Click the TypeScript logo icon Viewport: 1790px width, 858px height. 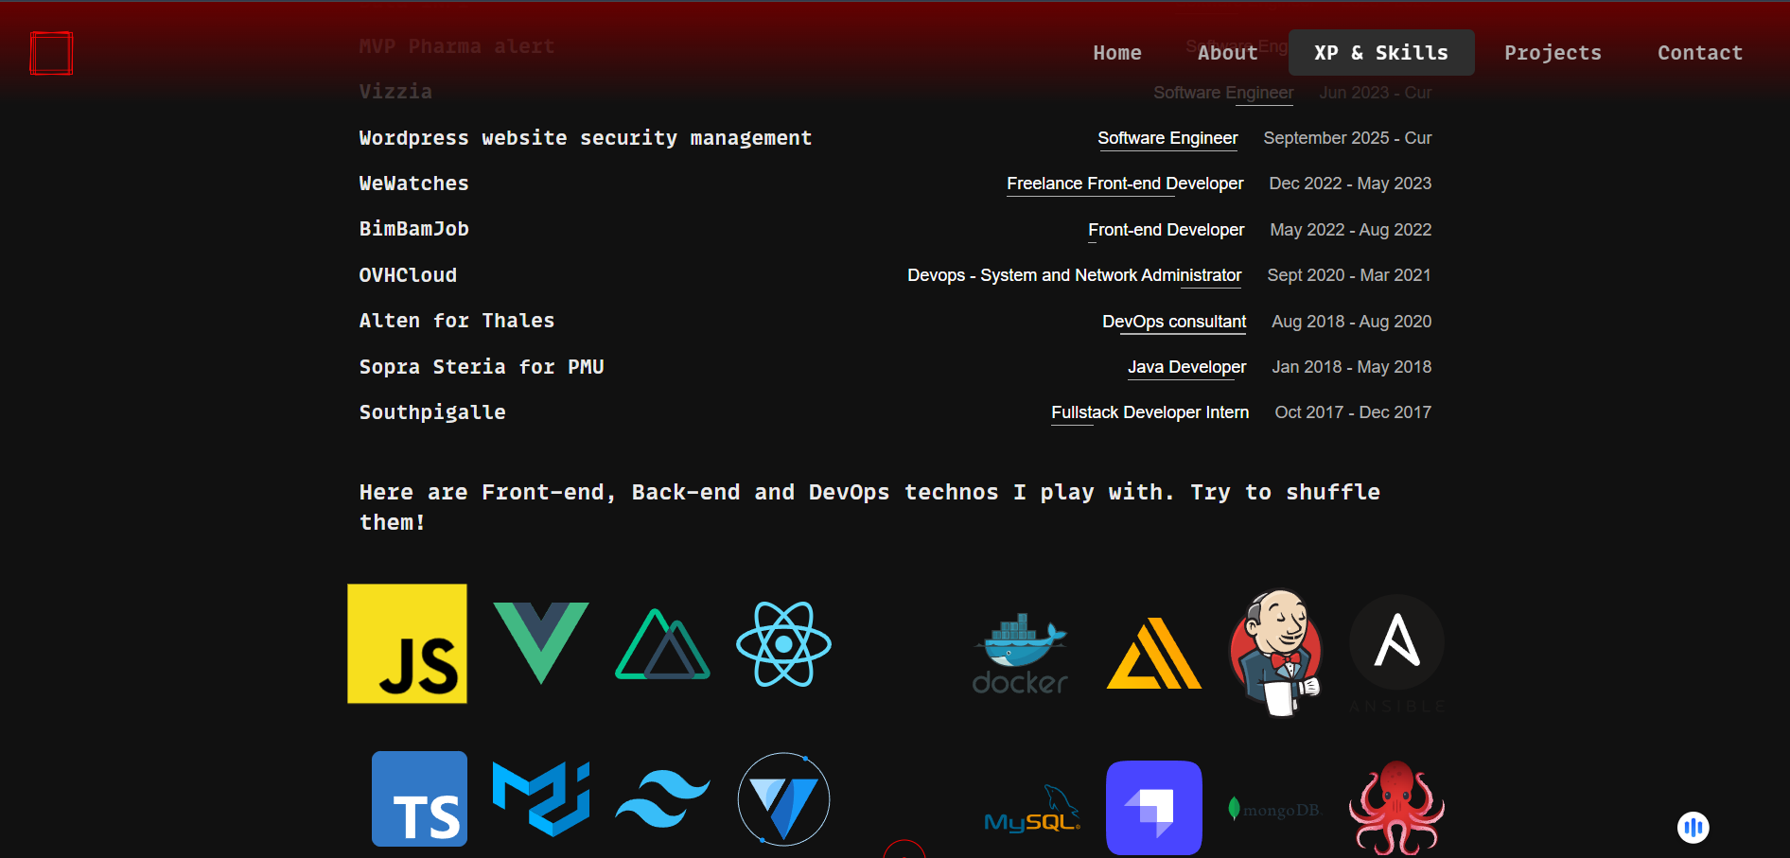click(419, 799)
